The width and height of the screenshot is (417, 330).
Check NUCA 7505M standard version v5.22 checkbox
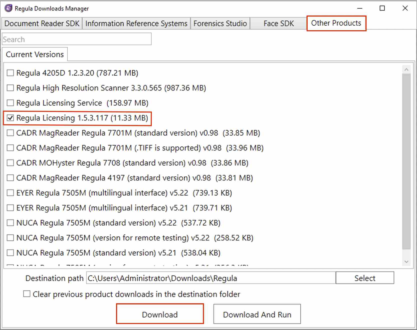tap(10, 223)
